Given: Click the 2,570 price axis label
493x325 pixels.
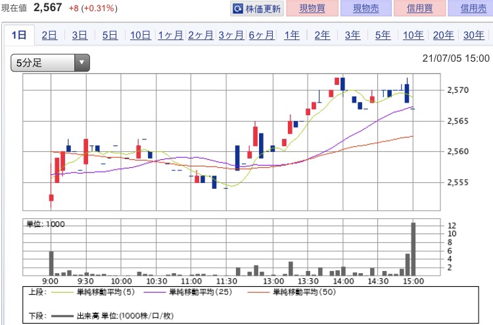Looking at the screenshot, I should pyautogui.click(x=458, y=90).
